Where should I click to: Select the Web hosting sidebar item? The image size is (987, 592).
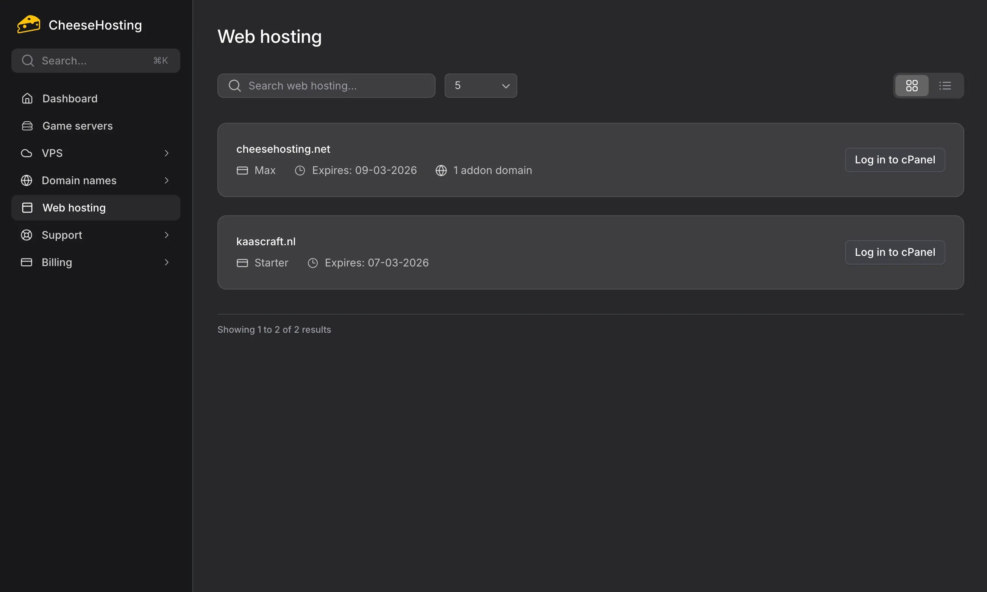click(74, 207)
